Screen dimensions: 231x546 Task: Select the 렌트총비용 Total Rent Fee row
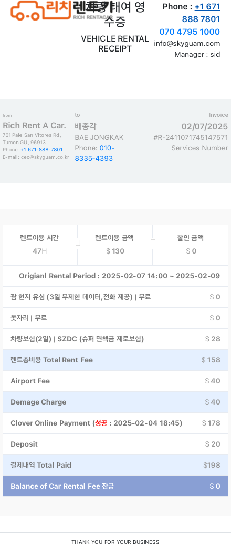coord(115,360)
